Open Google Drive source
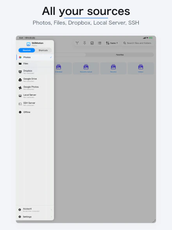The width and height of the screenshot is (172, 230). pos(35,80)
